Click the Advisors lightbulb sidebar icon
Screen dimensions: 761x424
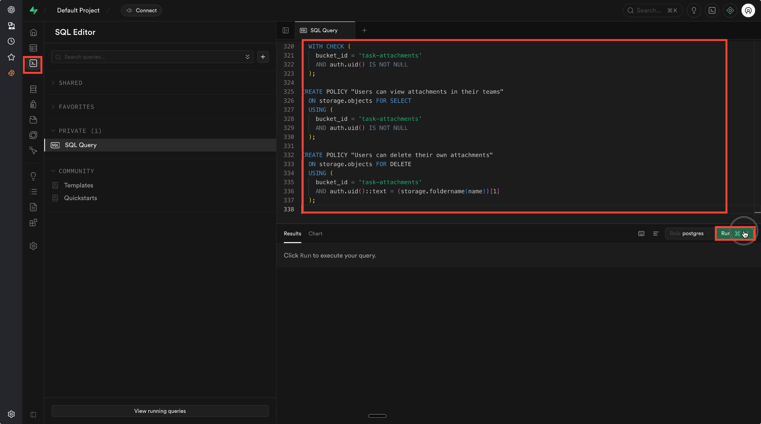coord(33,176)
